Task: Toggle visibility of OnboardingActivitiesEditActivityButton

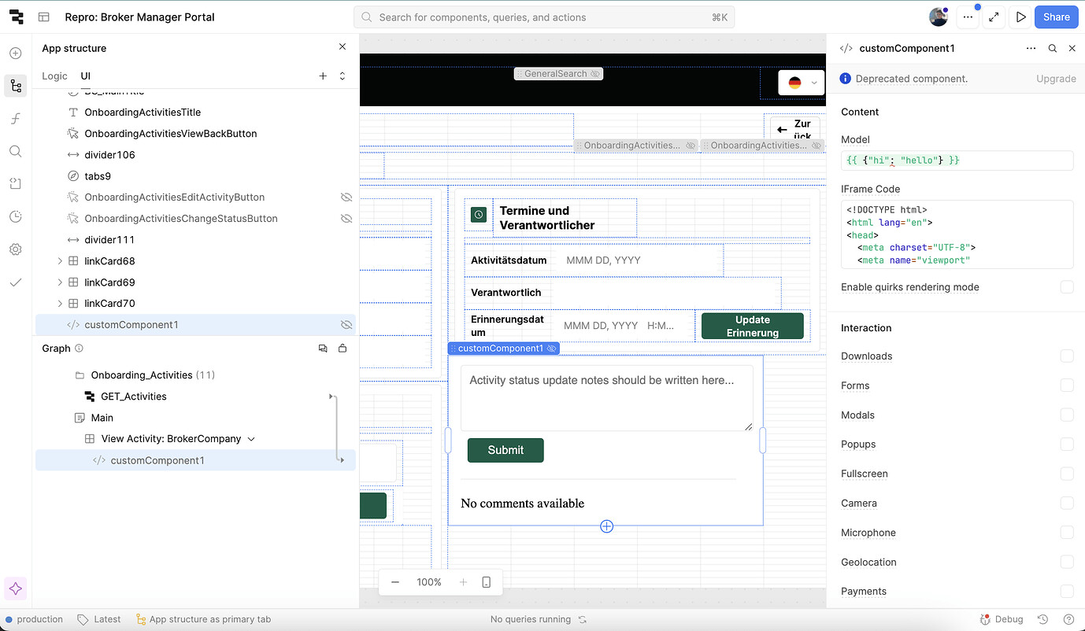Action: coord(346,197)
